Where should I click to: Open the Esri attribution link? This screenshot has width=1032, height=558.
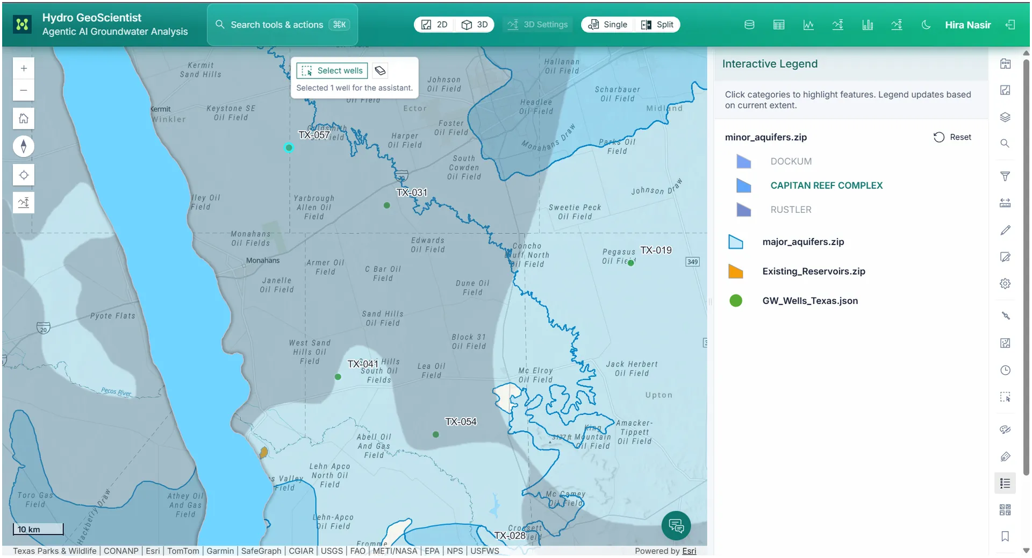coord(689,551)
